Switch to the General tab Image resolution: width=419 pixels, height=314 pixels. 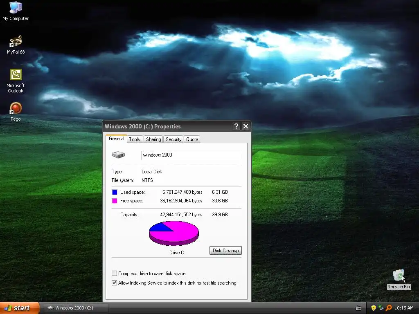116,139
